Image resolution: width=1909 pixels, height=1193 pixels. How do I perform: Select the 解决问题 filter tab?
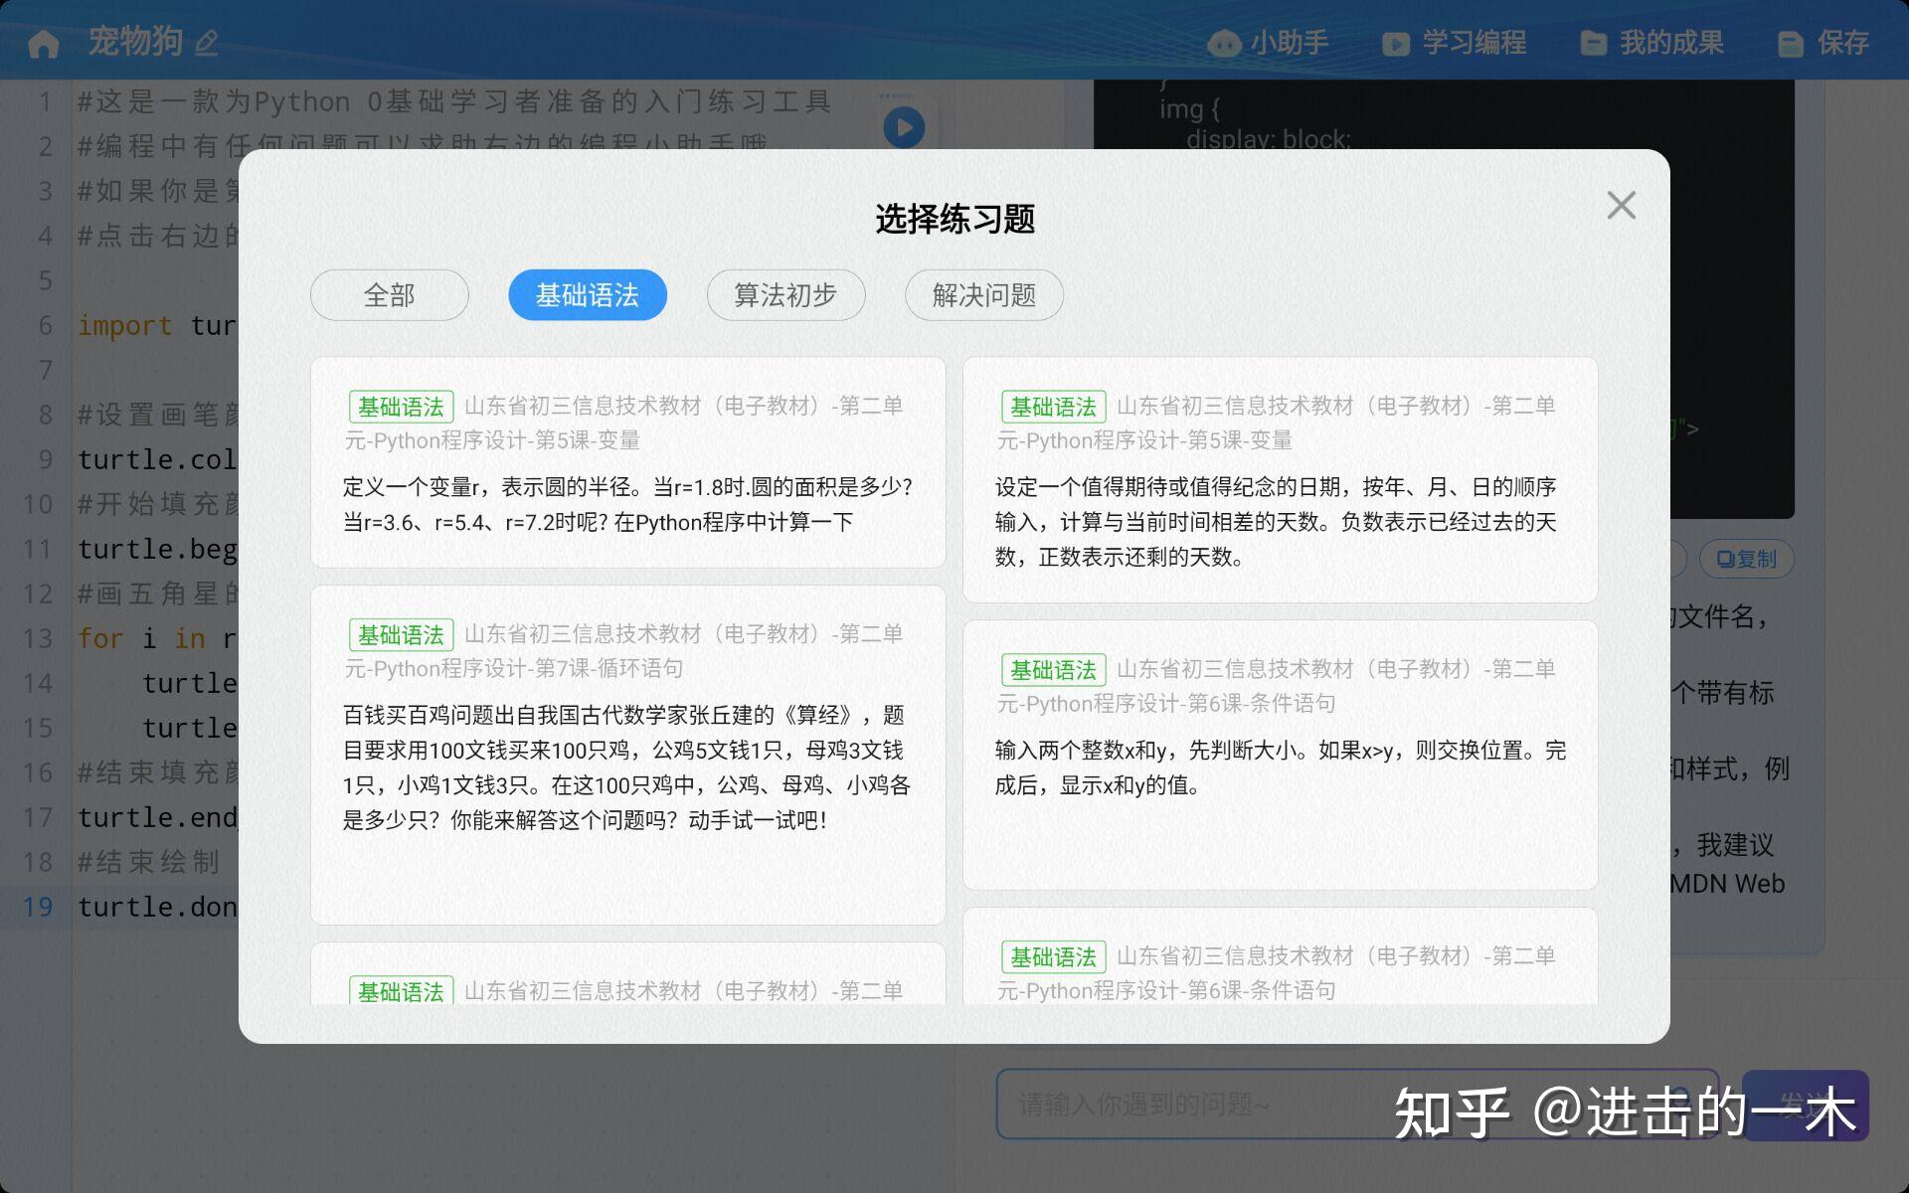click(x=984, y=295)
